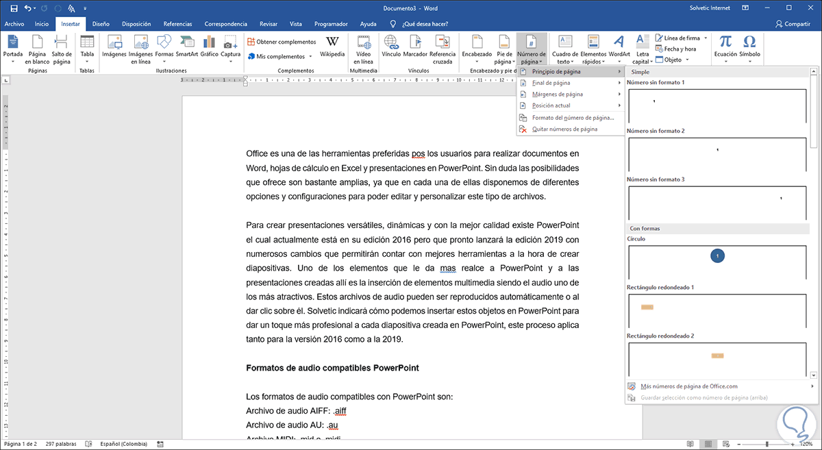Expand the Principio de página submenu
This screenshot has width=822, height=450.
pos(571,71)
